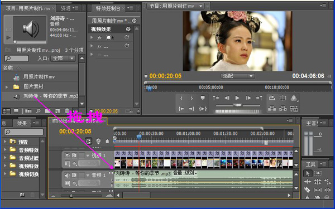The height and width of the screenshot is (209, 335).
Task: Play the program monitor
Action: pyautogui.click(x=237, y=98)
